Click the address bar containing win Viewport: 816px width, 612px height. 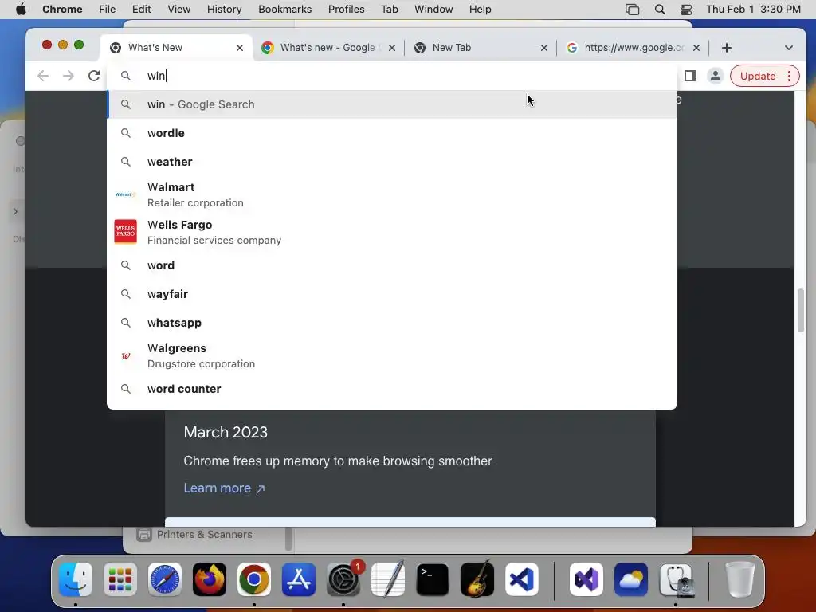pyautogui.click(x=392, y=76)
